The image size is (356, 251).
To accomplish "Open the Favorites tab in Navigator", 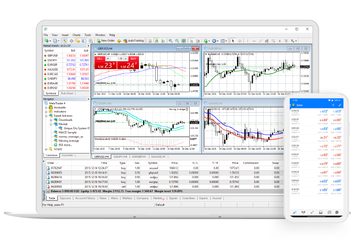I will [x=67, y=155].
